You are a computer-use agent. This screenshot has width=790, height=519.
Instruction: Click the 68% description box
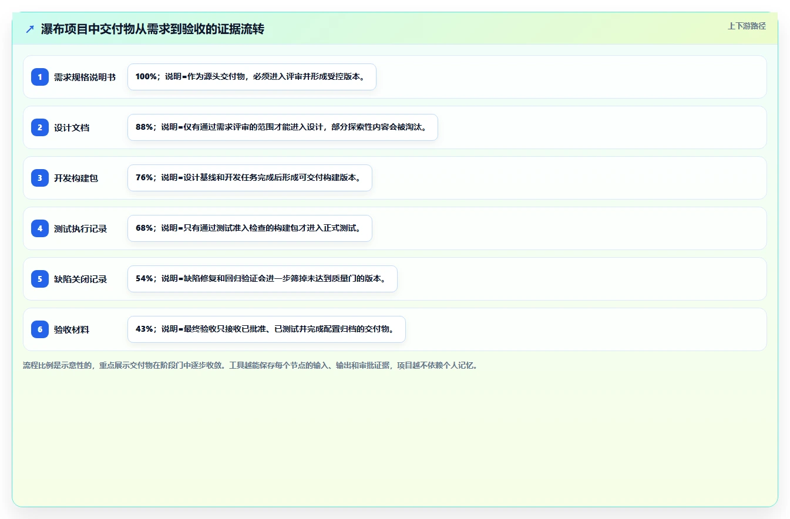pos(250,228)
